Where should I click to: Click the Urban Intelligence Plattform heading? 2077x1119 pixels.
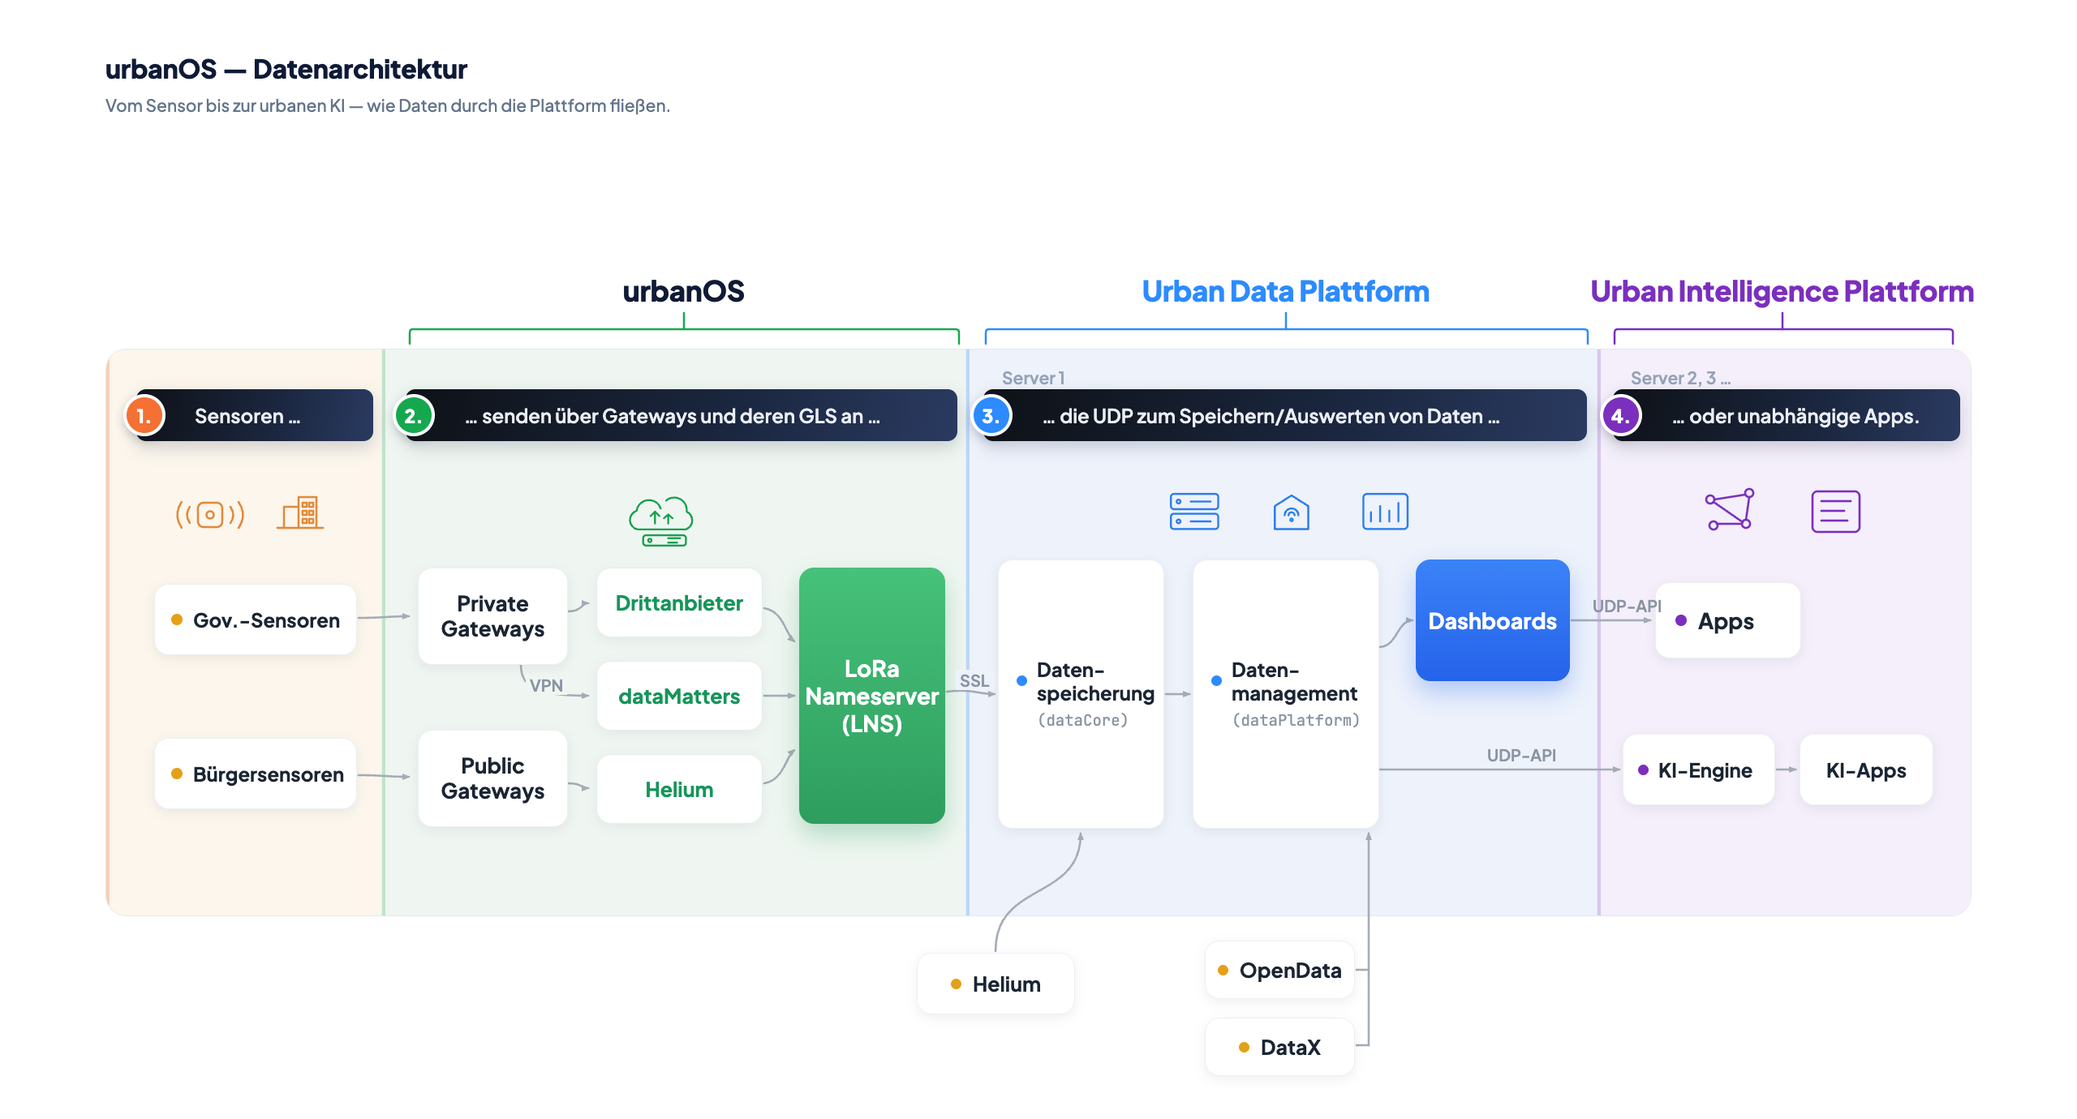pyautogui.click(x=1782, y=292)
